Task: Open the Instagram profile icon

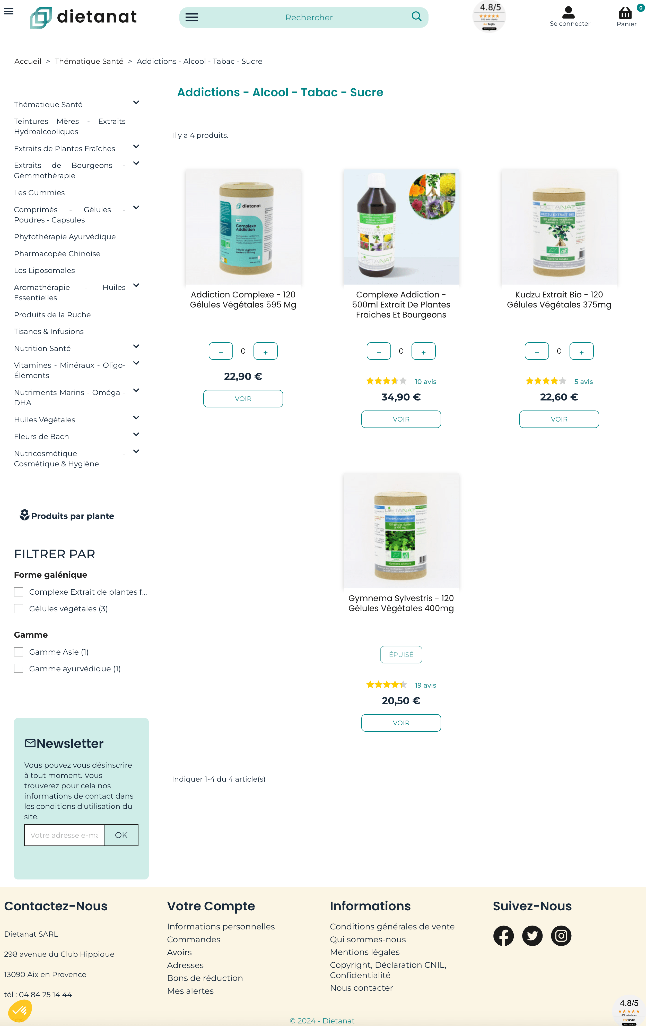Action: pyautogui.click(x=561, y=936)
